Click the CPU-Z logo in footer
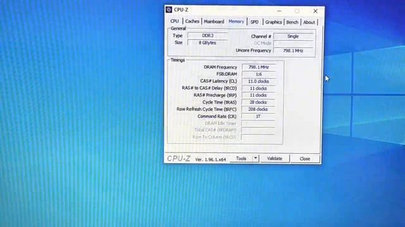The width and height of the screenshot is (405, 227). 178,158
